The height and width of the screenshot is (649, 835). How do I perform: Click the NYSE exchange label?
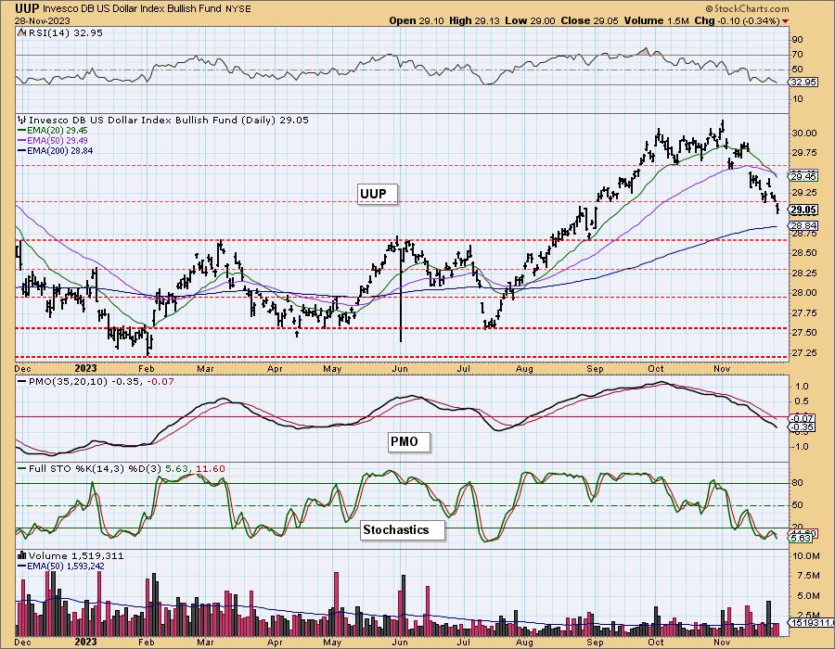coord(239,9)
